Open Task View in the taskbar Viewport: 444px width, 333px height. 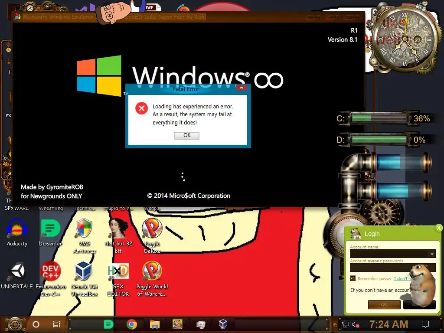57,324
